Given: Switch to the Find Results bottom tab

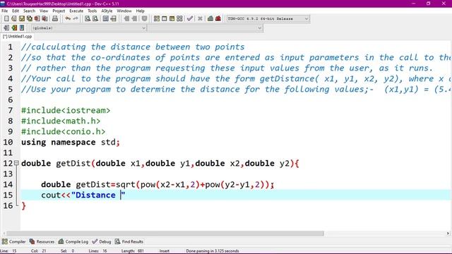Looking at the screenshot, I should click(x=129, y=241).
